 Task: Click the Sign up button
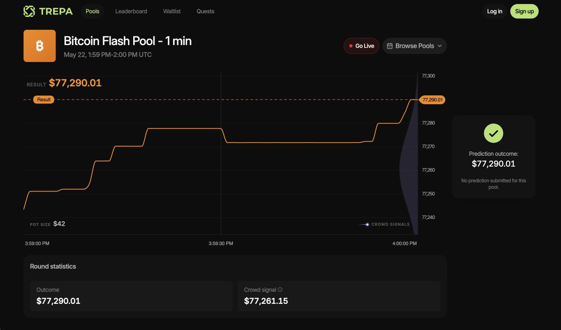524,11
